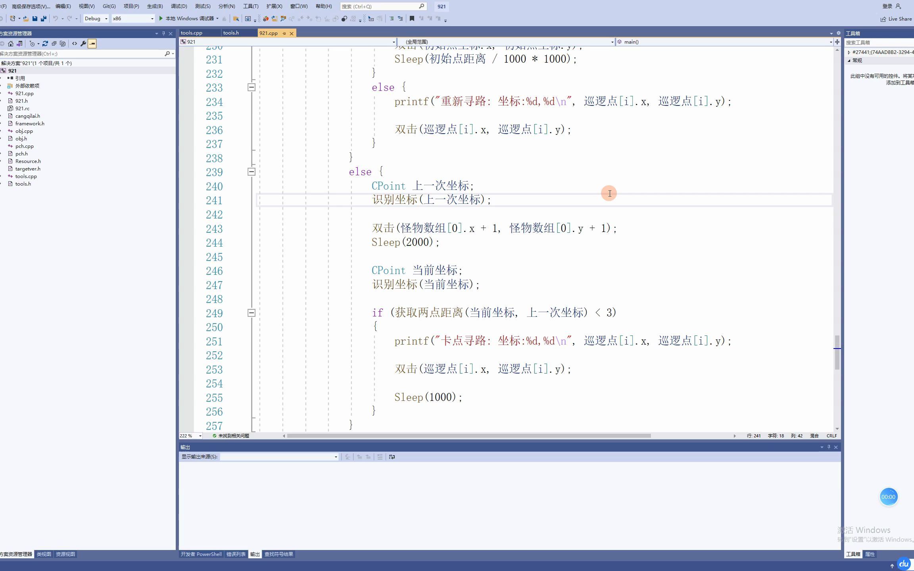Click the Undo icon
The width and height of the screenshot is (914, 571).
[56, 18]
